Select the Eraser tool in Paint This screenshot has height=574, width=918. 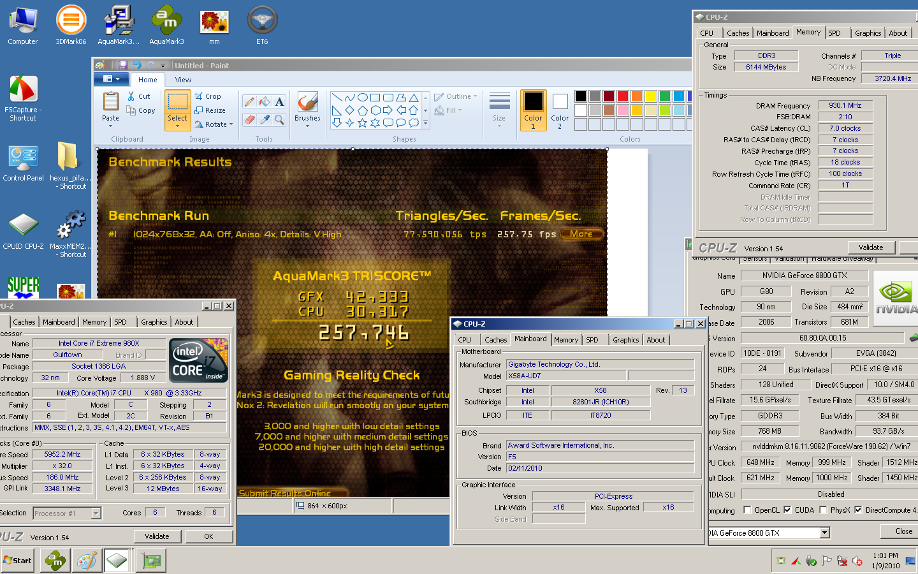tap(249, 119)
